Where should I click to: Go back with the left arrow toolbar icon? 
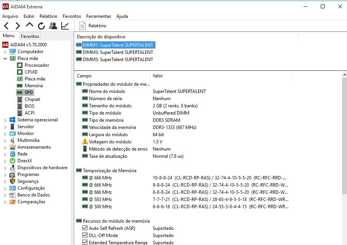point(6,26)
